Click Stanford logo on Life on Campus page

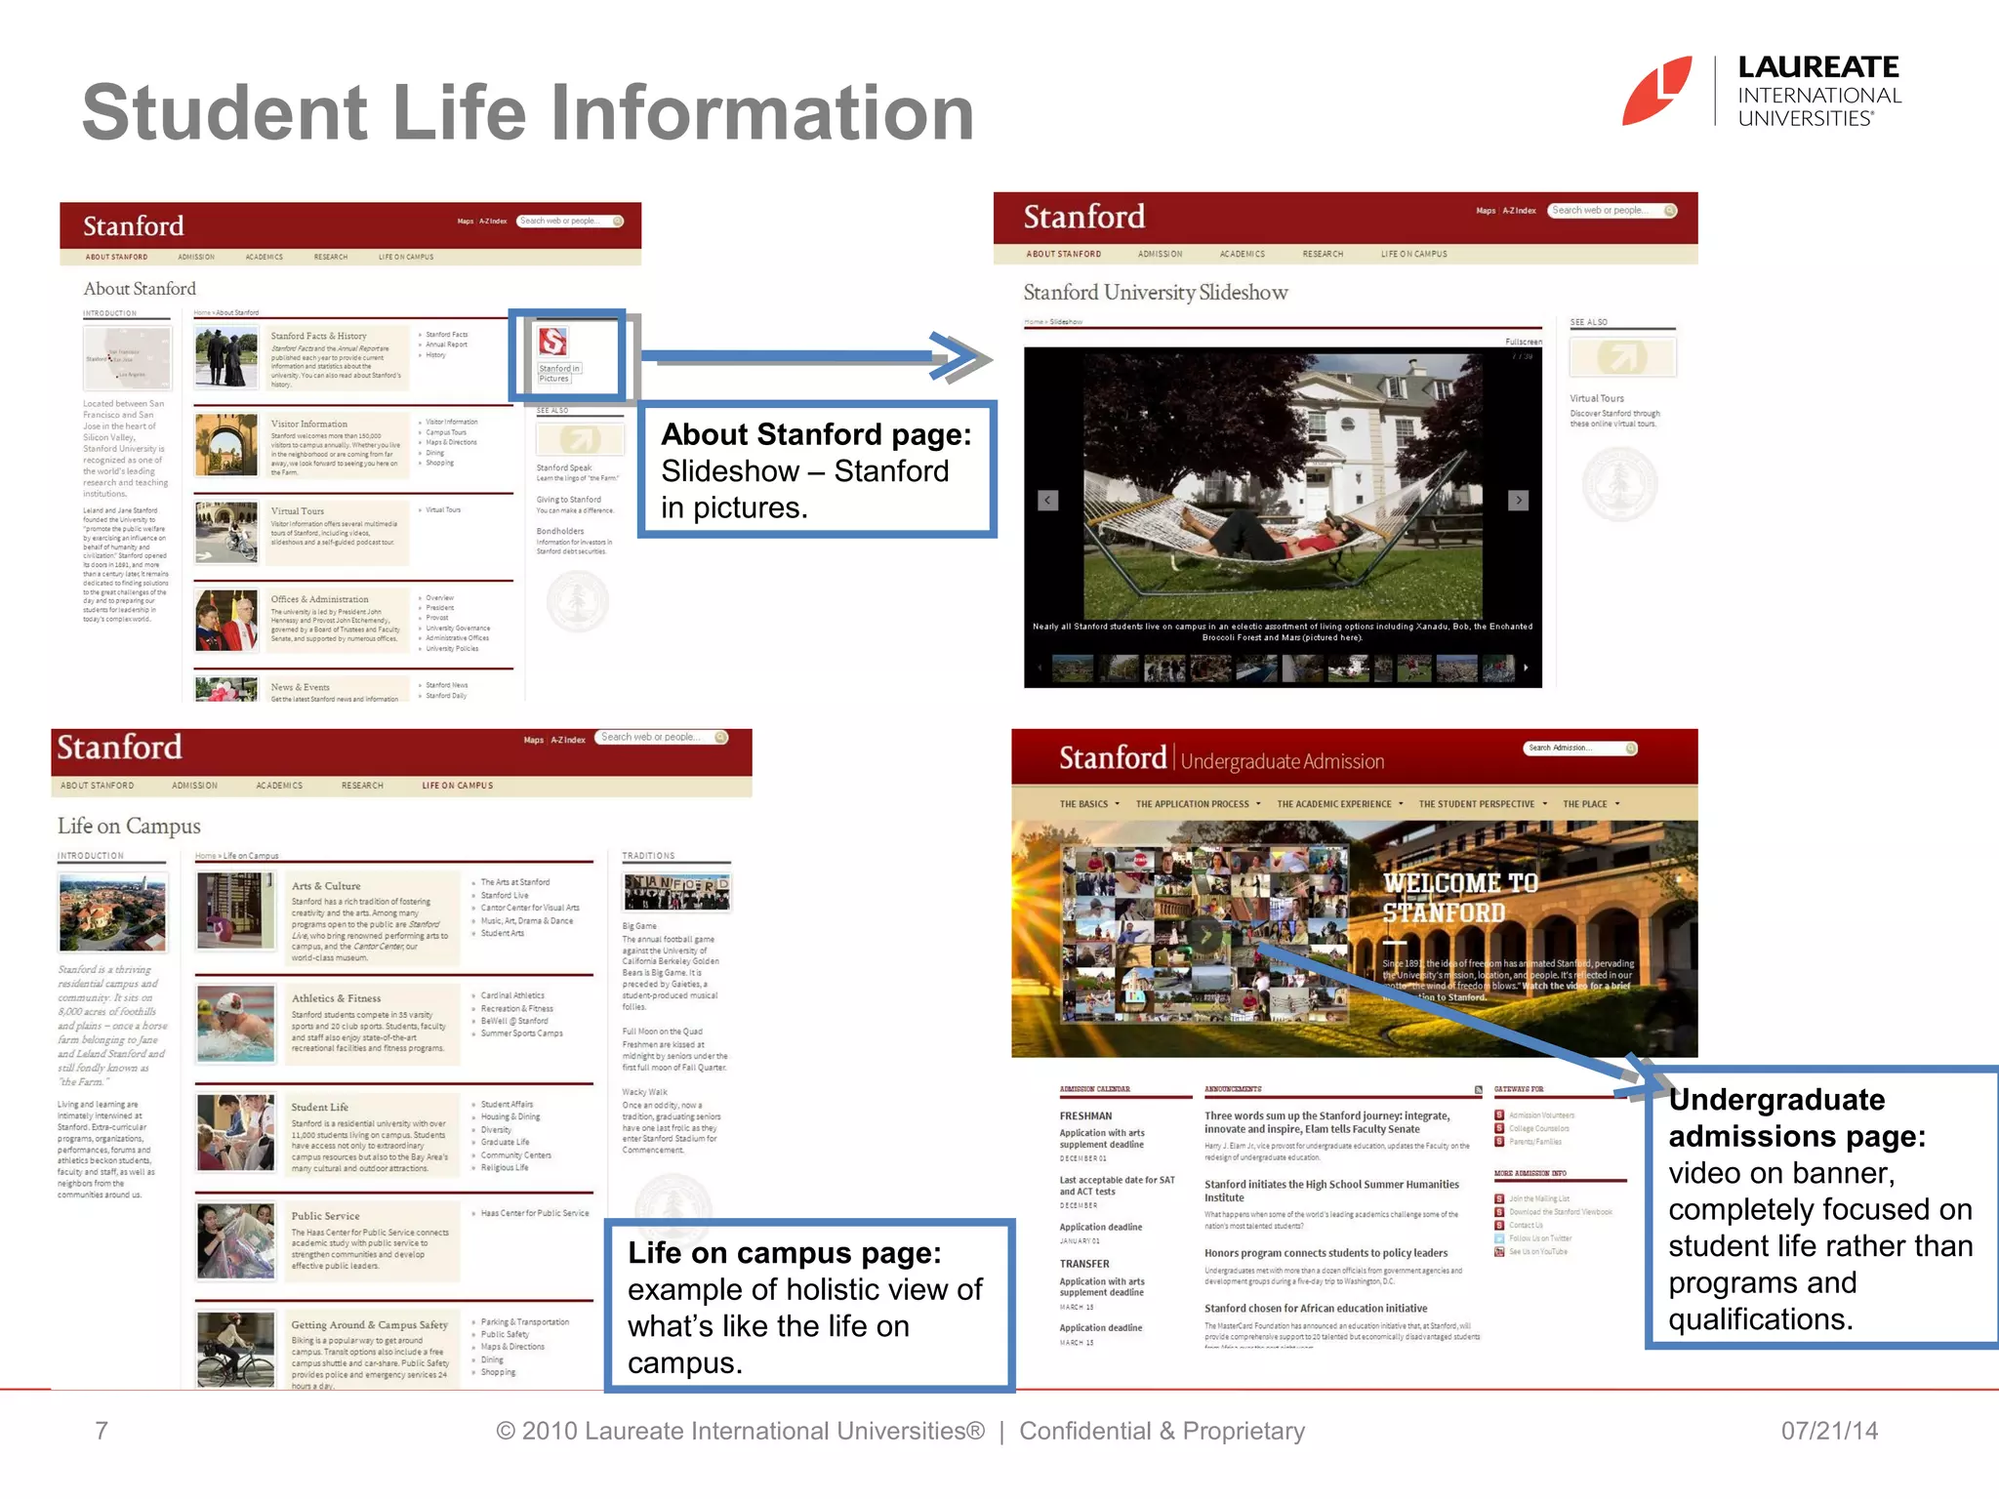(x=119, y=748)
